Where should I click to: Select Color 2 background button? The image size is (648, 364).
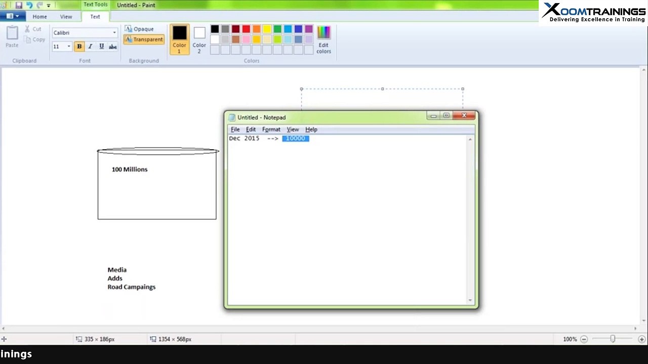tap(199, 39)
